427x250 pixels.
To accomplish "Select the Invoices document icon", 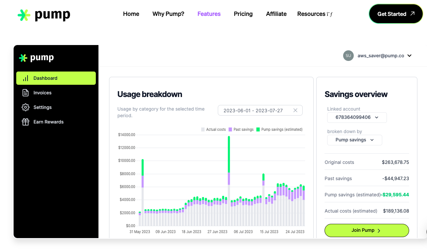I will coord(26,93).
